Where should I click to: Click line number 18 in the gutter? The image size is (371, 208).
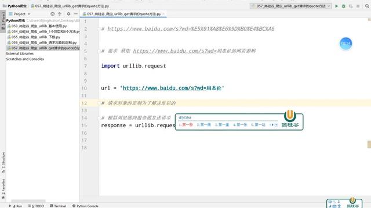tap(84, 148)
